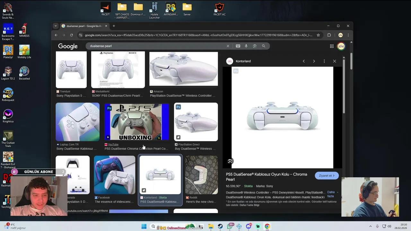411x231 pixels.
Task: Reload the Google search page
Action: coord(71,35)
